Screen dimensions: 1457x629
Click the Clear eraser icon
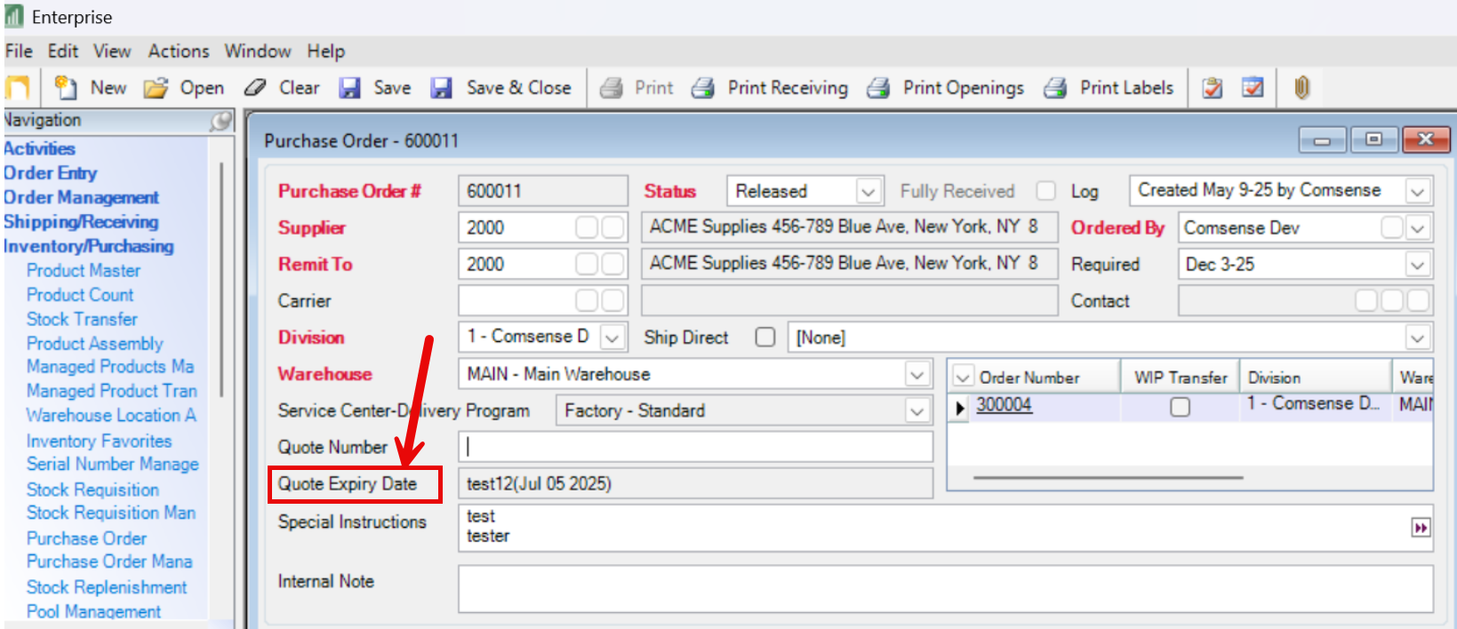256,87
